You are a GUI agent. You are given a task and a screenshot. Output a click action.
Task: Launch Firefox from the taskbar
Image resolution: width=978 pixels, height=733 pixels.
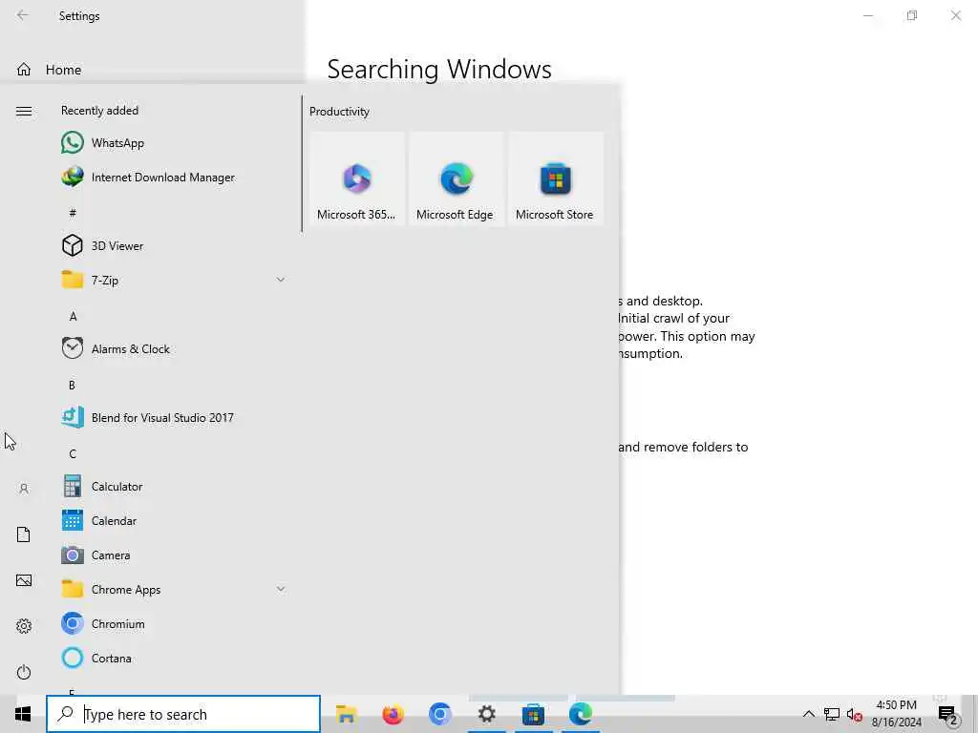[393, 714]
